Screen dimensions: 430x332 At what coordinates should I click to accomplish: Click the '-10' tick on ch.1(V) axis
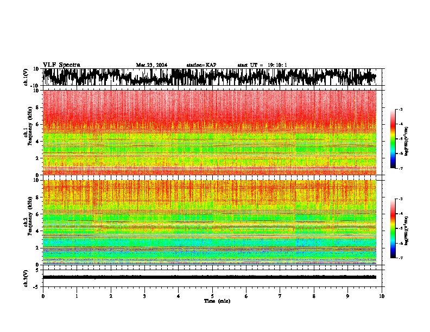coord(35,86)
